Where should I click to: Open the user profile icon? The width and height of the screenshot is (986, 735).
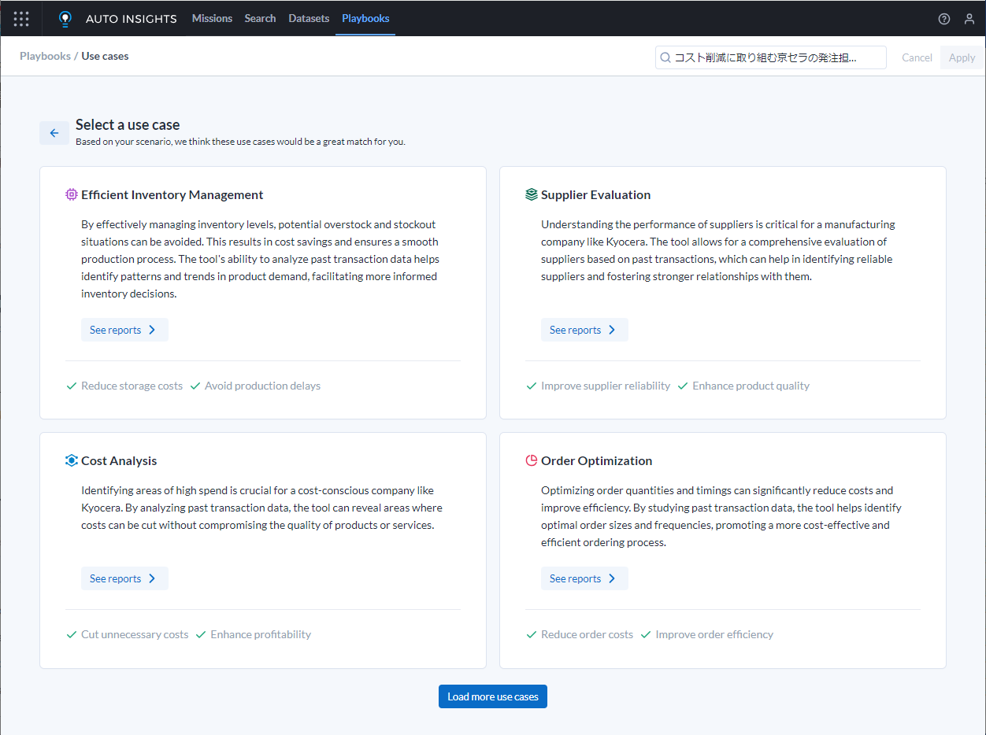click(x=969, y=19)
